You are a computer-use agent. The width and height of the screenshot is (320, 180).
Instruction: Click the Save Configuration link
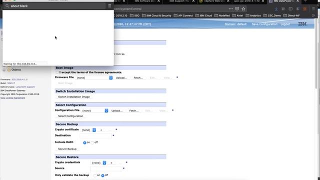click(x=264, y=24)
